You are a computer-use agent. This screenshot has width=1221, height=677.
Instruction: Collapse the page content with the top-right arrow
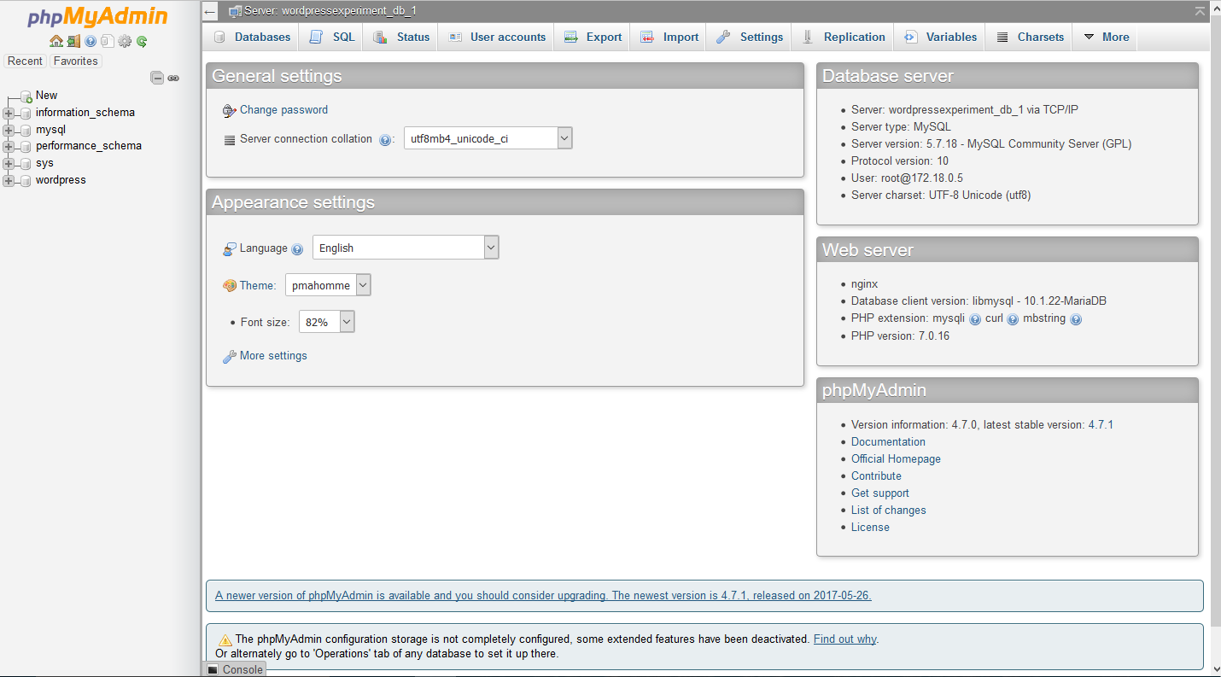click(x=1200, y=11)
